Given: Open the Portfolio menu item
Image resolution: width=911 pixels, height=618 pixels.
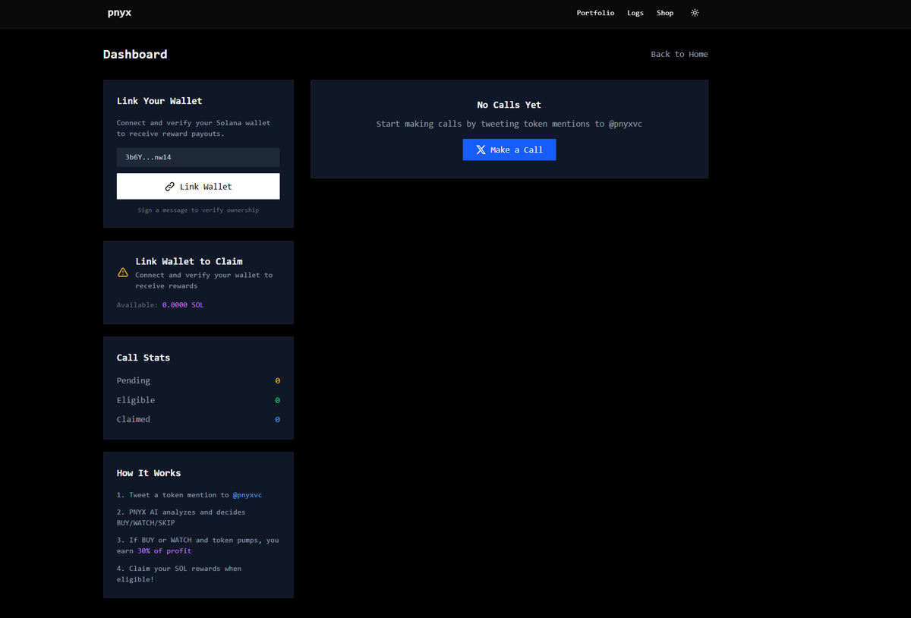Looking at the screenshot, I should pos(595,13).
